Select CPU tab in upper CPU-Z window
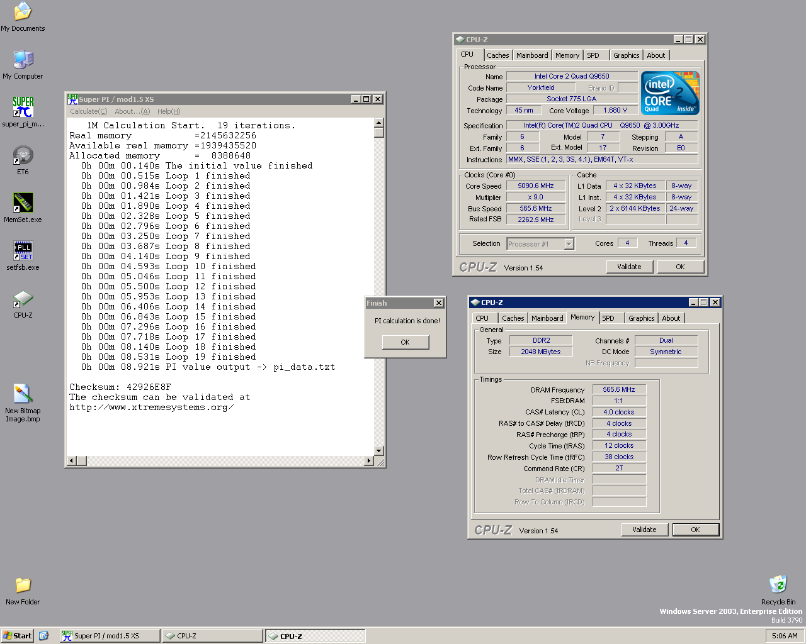 point(467,55)
